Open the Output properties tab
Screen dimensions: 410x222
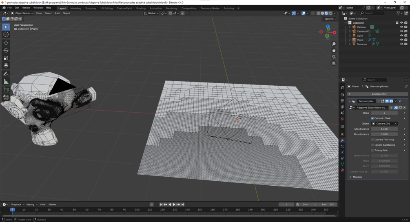(342, 101)
